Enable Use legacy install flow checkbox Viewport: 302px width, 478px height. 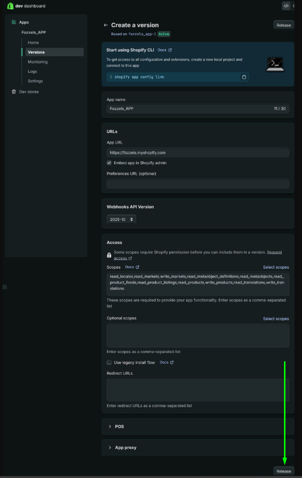pos(109,363)
